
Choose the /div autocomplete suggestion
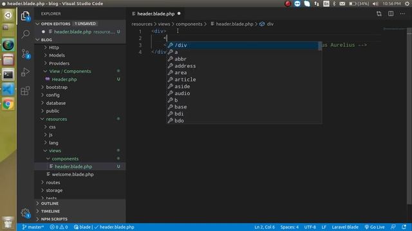point(243,46)
